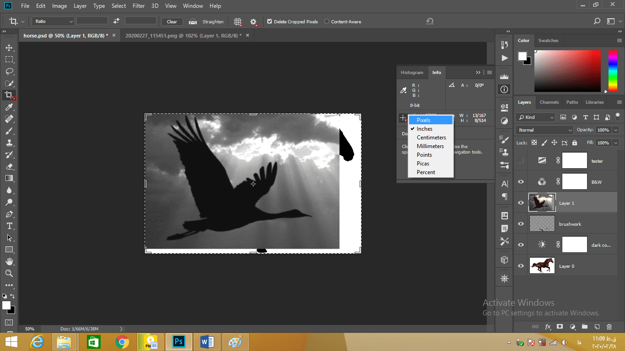The image size is (625, 351).
Task: Select the Brush tool
Action: 9,131
